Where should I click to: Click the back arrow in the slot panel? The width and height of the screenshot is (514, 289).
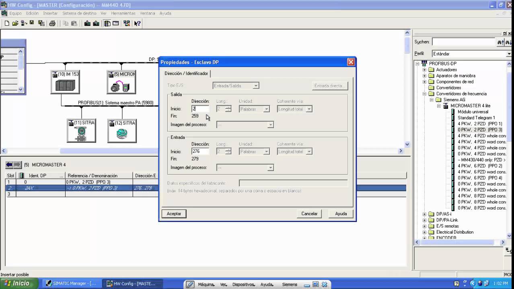pyautogui.click(x=9, y=165)
